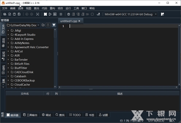
Task: Open the 查找 bottom tab
Action: 60,115
